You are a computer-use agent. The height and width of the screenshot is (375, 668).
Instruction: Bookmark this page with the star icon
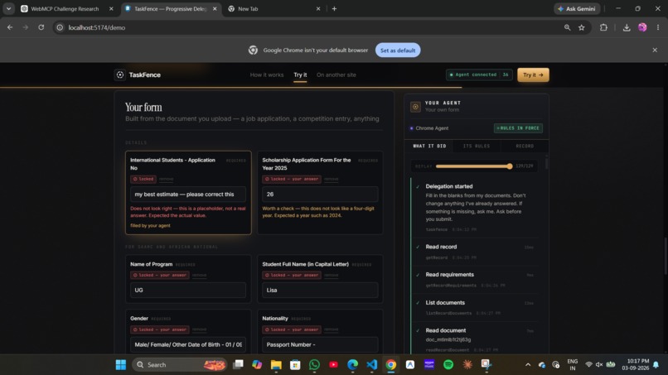[x=582, y=27]
